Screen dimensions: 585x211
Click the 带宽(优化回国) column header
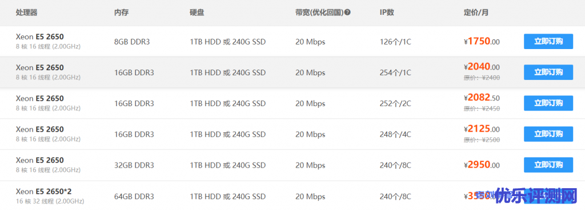(x=319, y=13)
